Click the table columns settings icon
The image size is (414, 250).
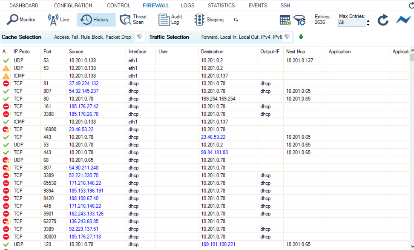[x=285, y=20]
